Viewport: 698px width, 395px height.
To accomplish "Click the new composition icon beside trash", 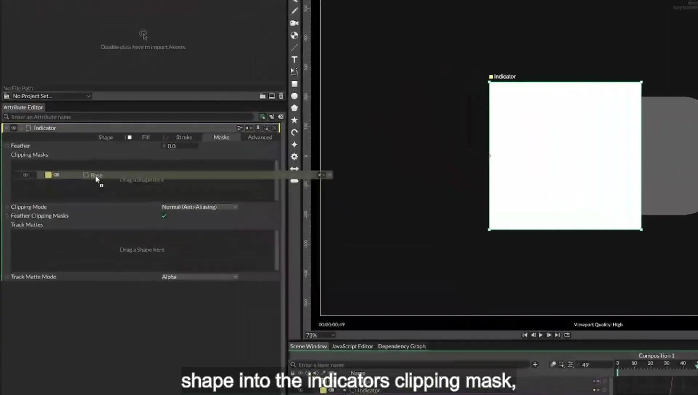I will tap(272, 96).
